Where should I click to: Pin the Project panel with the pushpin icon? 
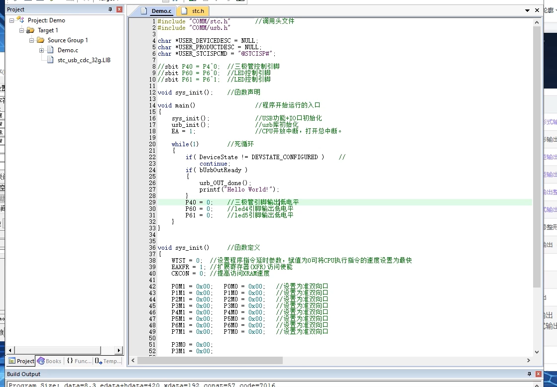click(110, 9)
